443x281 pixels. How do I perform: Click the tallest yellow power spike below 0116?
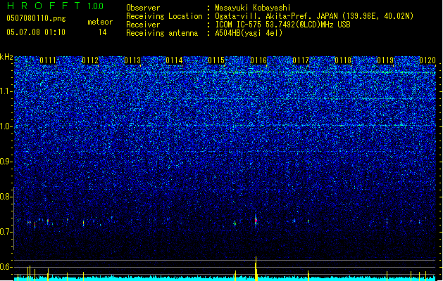256,268
